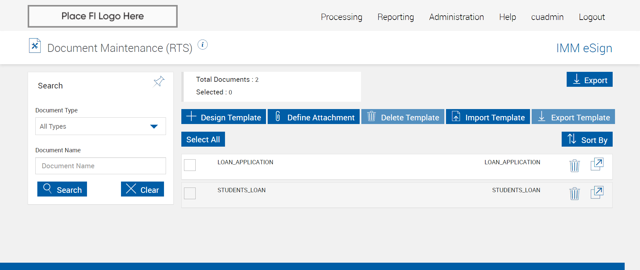Viewport: 640px width, 270px height.
Task: Open the Reporting menu
Action: point(395,17)
